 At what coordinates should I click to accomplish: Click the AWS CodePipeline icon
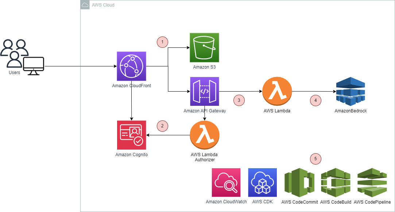tap(372, 182)
